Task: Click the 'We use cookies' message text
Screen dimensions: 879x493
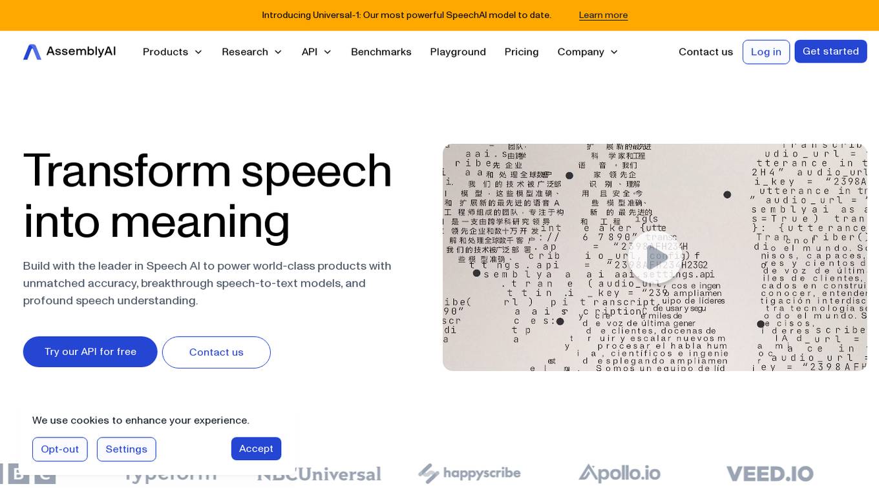Action: pyautogui.click(x=141, y=420)
